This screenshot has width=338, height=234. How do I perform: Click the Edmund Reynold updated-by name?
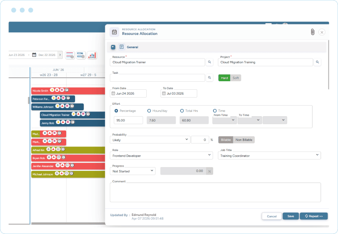[144, 215]
